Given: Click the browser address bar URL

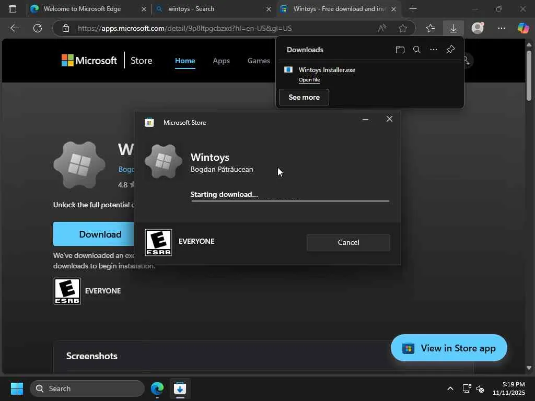Looking at the screenshot, I should click(184, 28).
